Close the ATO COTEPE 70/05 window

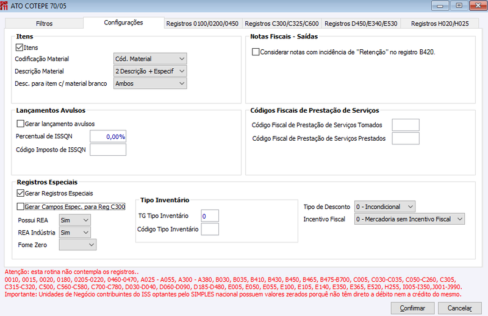(x=478, y=5)
